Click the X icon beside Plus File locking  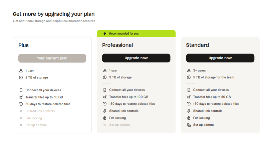[x=21, y=118]
